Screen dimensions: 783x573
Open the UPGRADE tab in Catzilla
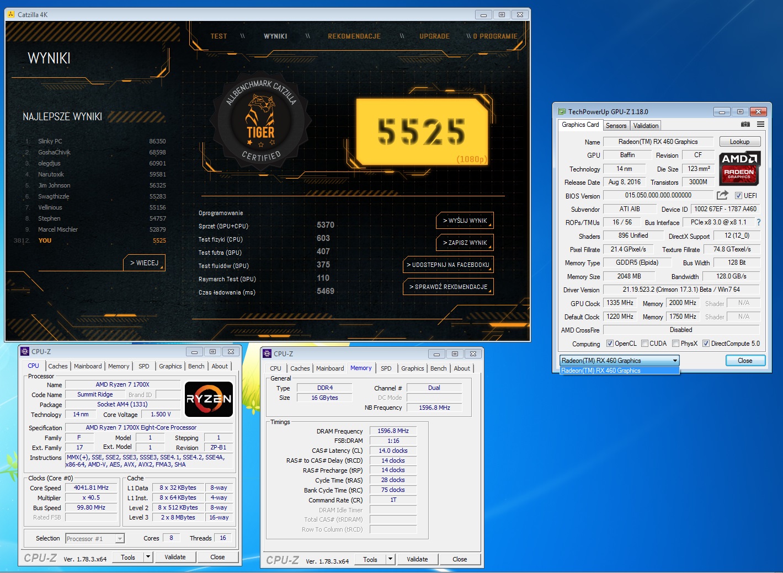pyautogui.click(x=434, y=36)
